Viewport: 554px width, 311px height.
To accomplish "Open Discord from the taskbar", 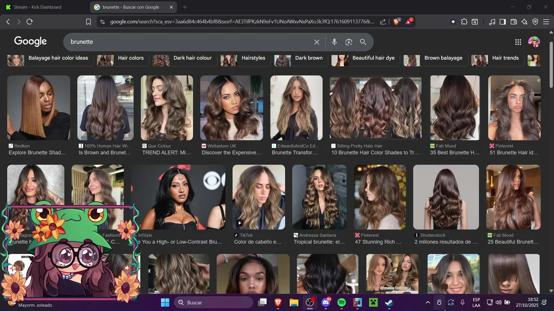I will coord(326,302).
